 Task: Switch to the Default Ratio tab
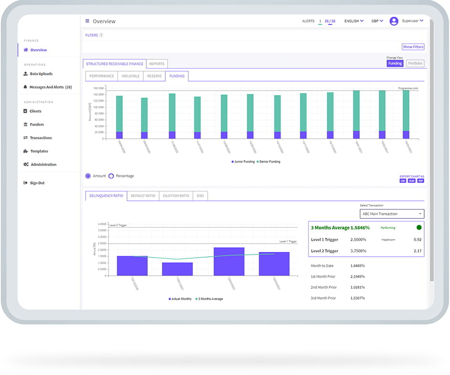click(x=143, y=196)
